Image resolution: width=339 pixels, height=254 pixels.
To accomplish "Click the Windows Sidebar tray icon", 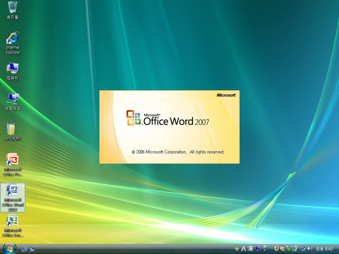I will pos(294,249).
